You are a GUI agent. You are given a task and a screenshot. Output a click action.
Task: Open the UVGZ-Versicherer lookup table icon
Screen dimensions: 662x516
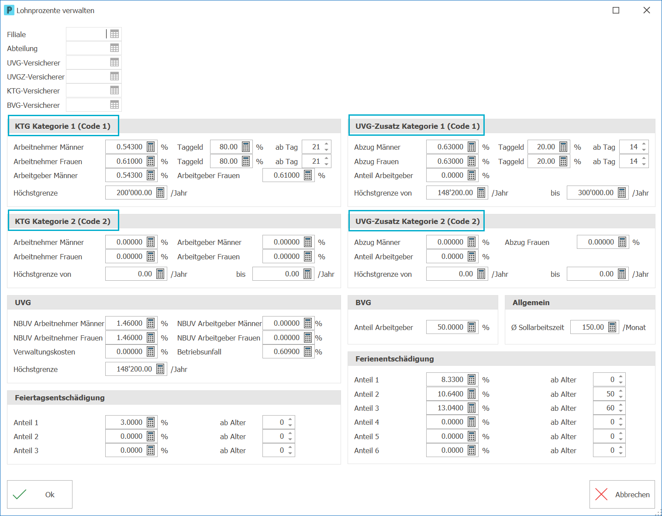(114, 76)
